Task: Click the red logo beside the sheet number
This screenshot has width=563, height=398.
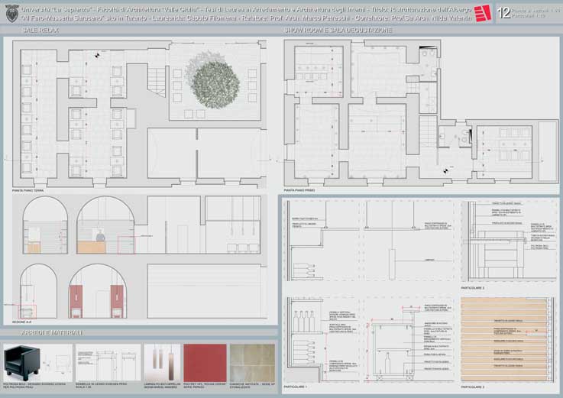Action: (480, 12)
